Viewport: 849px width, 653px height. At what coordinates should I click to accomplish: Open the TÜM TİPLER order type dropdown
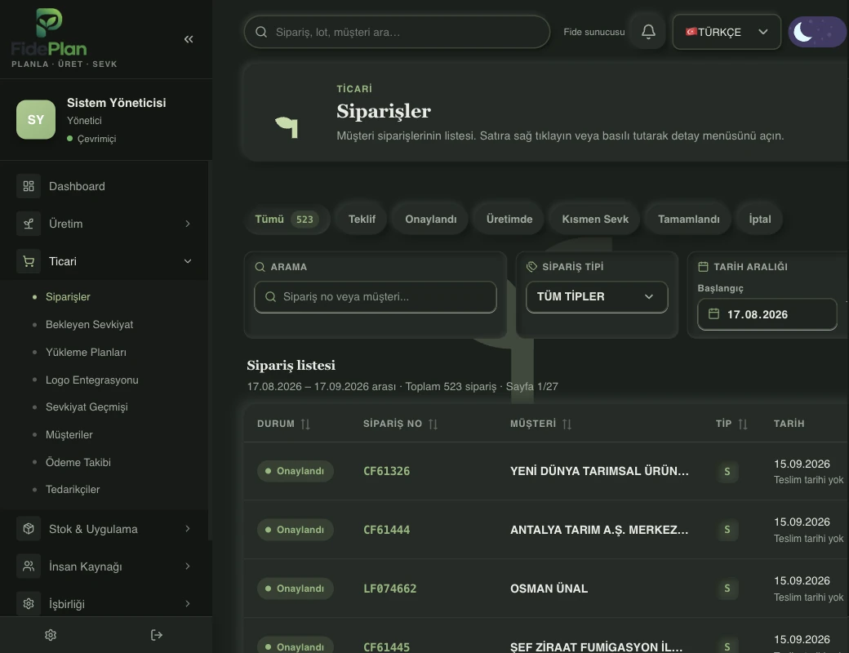pos(597,297)
